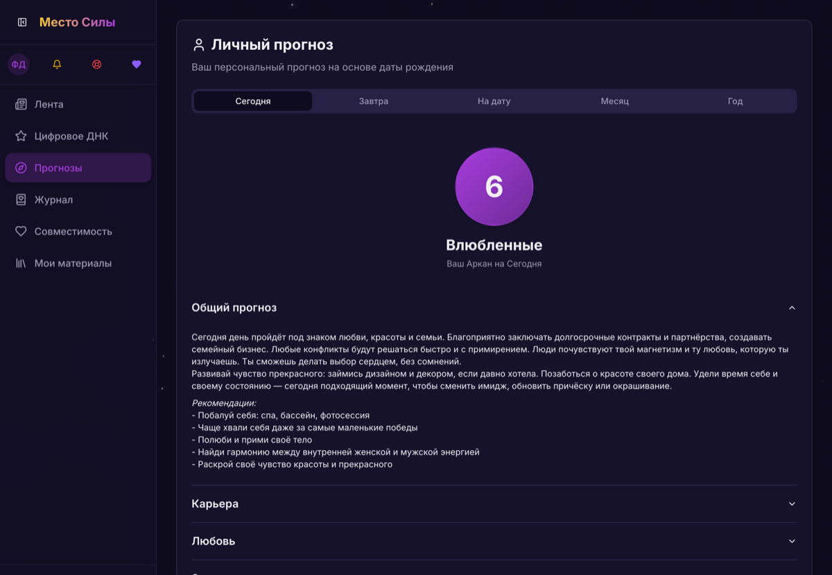
Task: Select the Год forecast tab
Action: click(x=735, y=101)
